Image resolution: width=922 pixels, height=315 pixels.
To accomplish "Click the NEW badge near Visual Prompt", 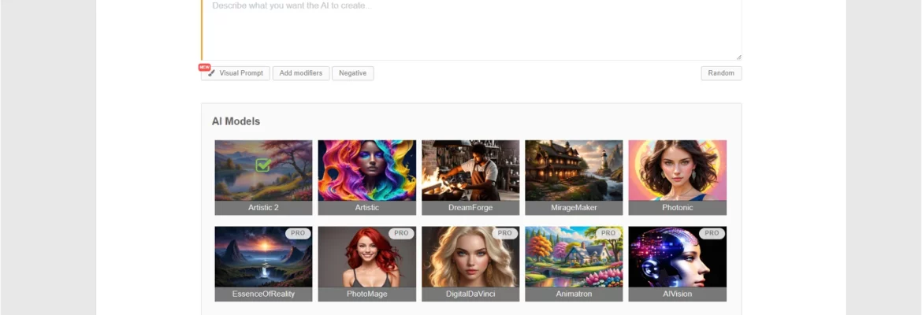I will pos(204,67).
